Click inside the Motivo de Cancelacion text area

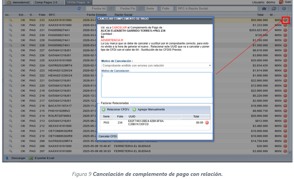point(156,85)
